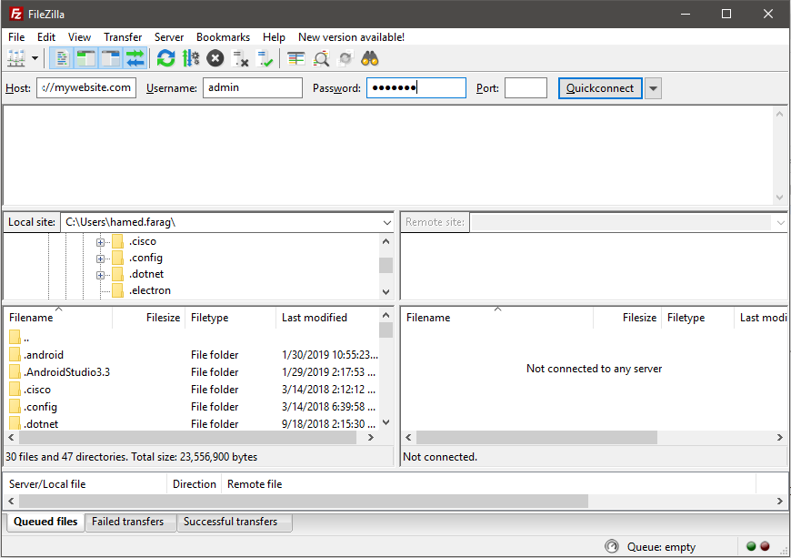The width and height of the screenshot is (791, 558).
Task: Click the FileZilla title bar logo
Action: tap(16, 14)
